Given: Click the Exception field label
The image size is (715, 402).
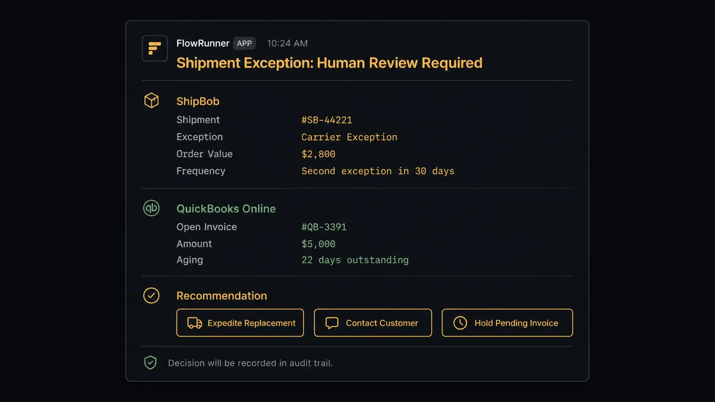Looking at the screenshot, I should coord(200,137).
